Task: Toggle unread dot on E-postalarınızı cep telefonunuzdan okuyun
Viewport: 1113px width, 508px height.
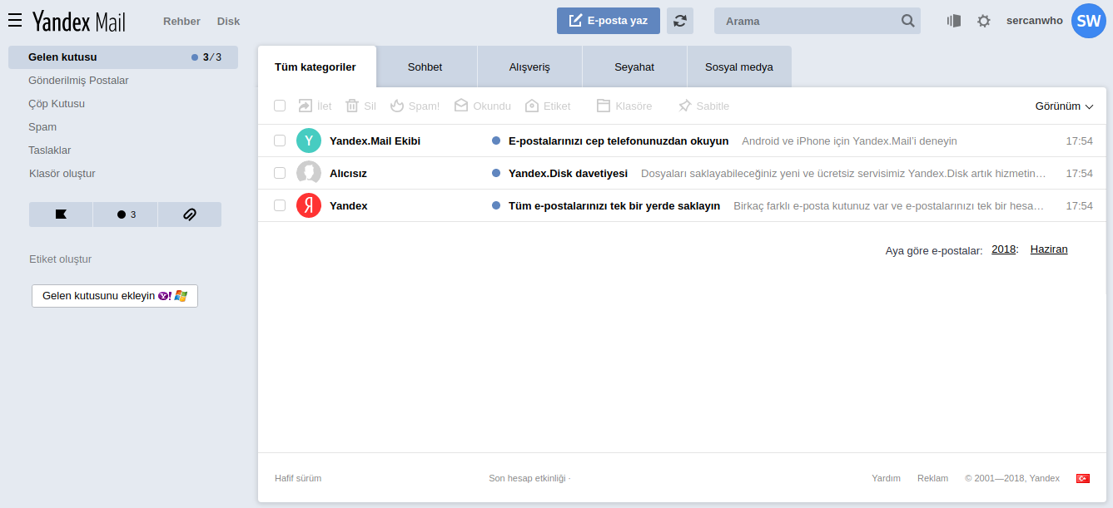Action: point(496,141)
